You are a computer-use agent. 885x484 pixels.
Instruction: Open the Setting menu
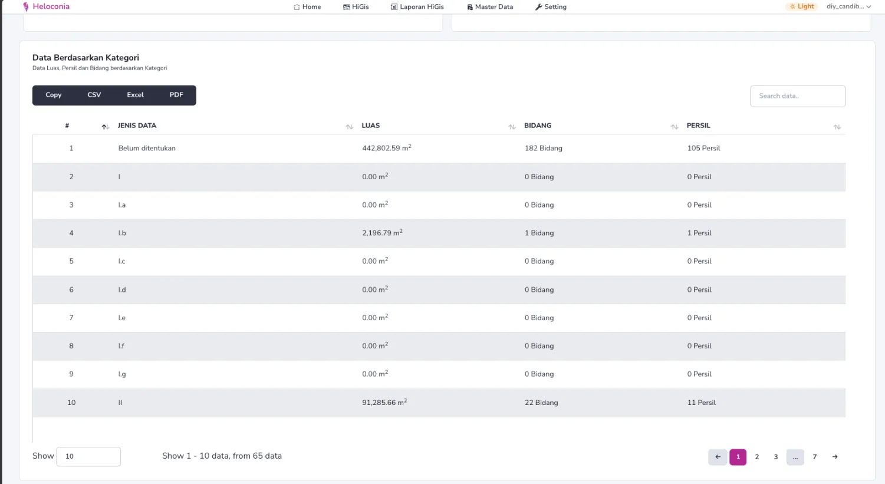coord(551,7)
